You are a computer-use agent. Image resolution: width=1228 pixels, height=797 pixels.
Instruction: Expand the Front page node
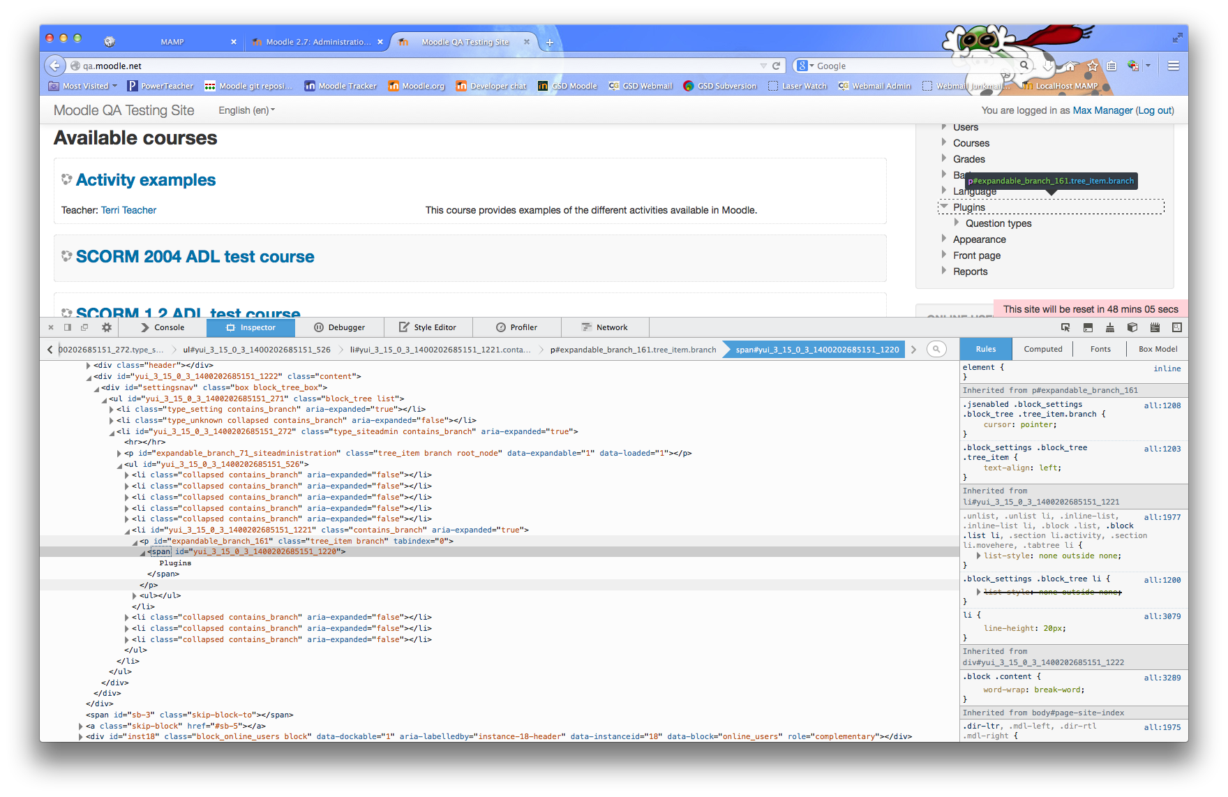click(944, 255)
